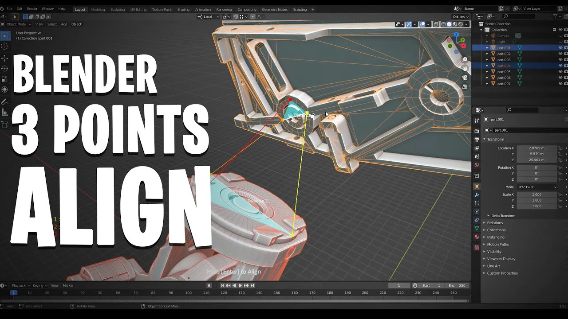Open the Modifiers properties wrench tab
This screenshot has height=319, width=568.
click(x=477, y=195)
